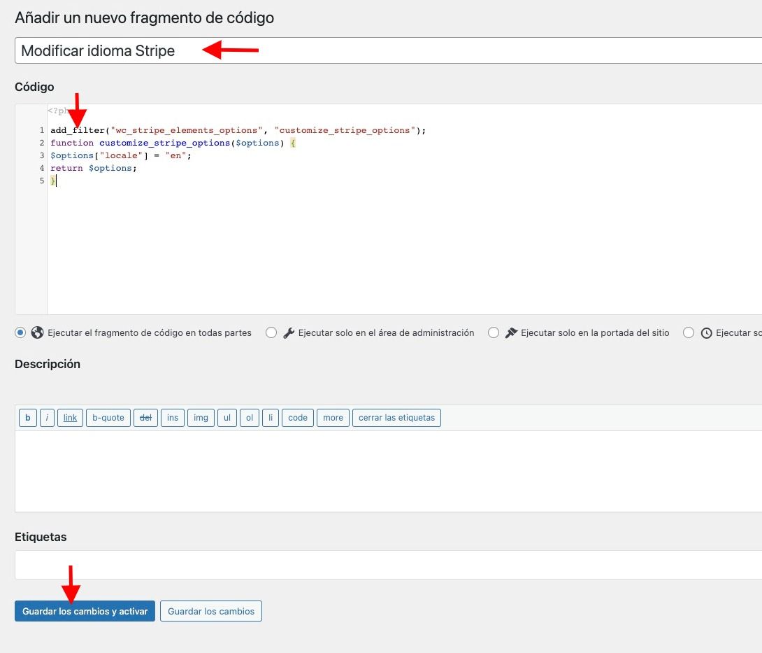Click the clock icon for run-once option
The image size is (762, 653).
click(x=706, y=333)
